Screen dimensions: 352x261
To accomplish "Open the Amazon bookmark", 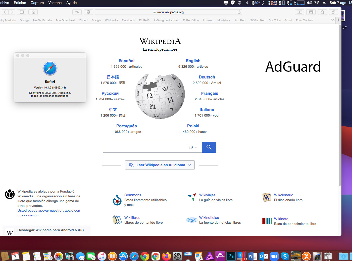I will pos(208,20).
